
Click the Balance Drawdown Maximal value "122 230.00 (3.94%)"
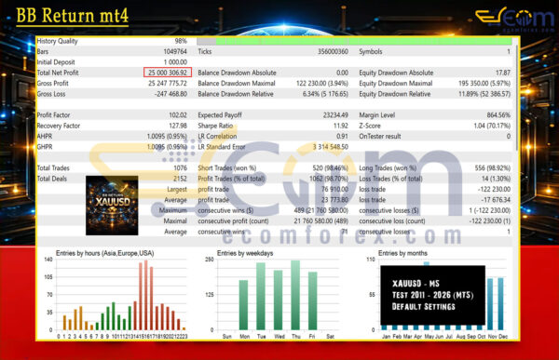click(x=322, y=84)
